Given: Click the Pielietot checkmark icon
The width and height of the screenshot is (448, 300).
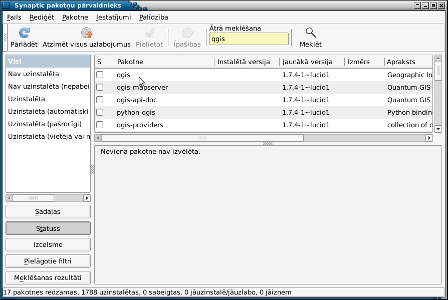Looking at the screenshot, I should (x=149, y=33).
